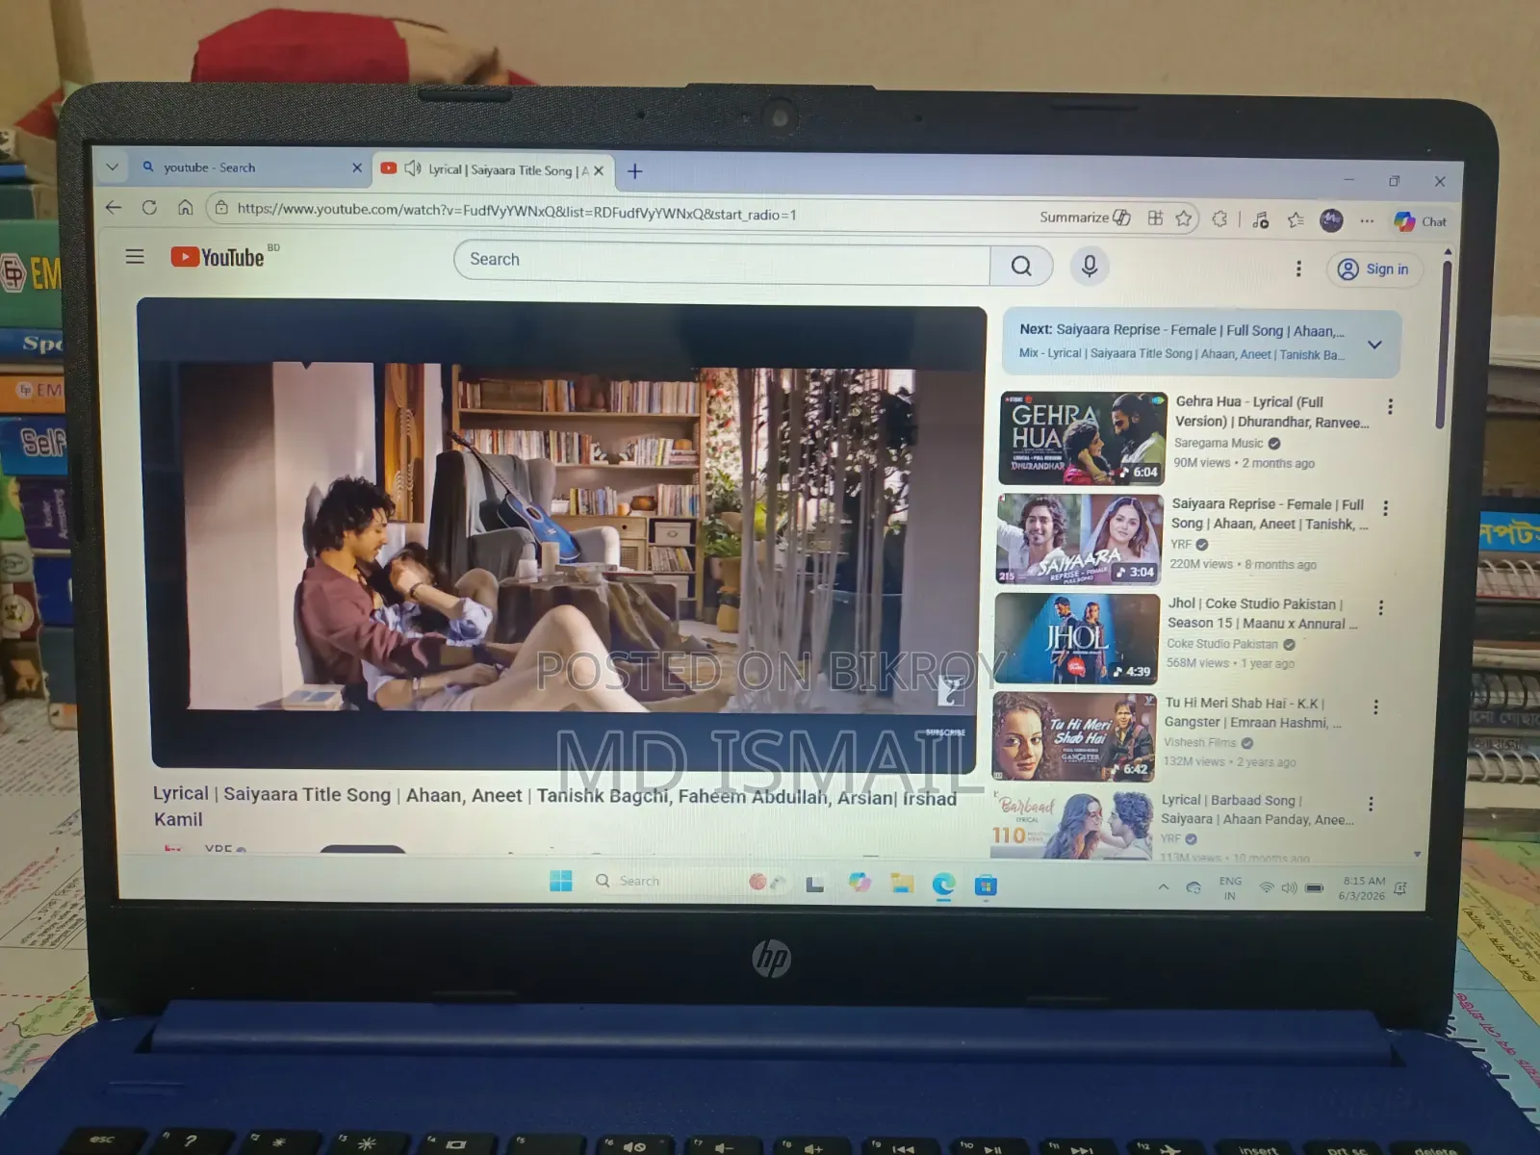Switch ENG IN input language
Viewport: 1540px width, 1155px height.
point(1230,888)
